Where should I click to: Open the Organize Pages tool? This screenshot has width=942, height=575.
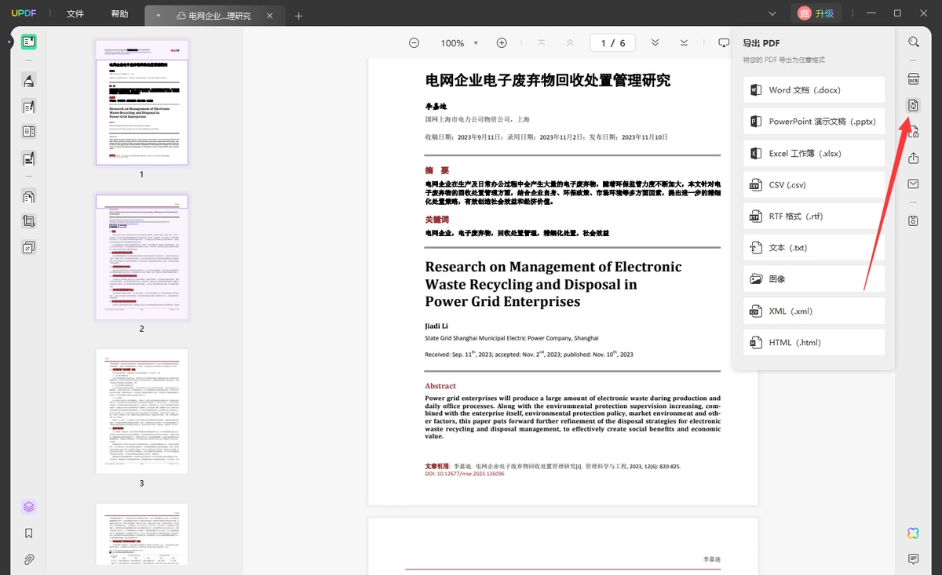click(x=28, y=196)
